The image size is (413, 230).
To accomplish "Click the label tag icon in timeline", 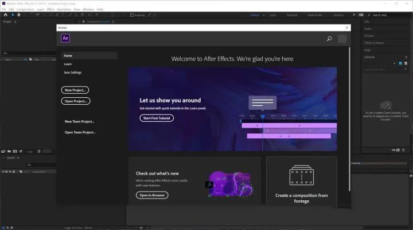I will pyautogui.click(x=21, y=172).
